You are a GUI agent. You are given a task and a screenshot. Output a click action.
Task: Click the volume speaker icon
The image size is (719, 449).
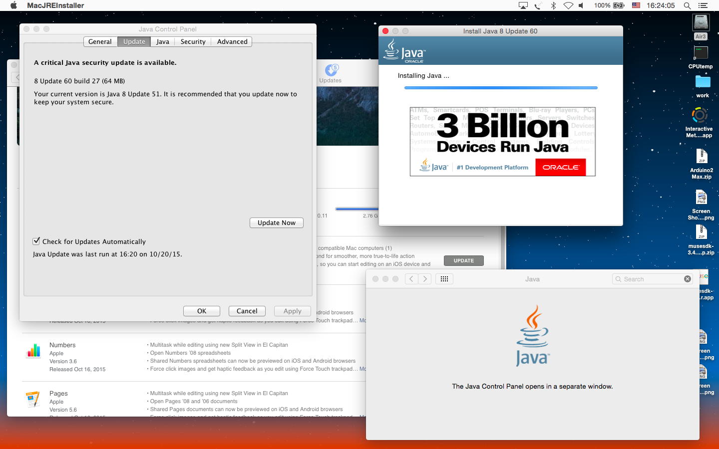(x=581, y=5)
